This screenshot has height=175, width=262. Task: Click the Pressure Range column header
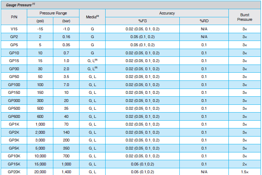(53, 13)
